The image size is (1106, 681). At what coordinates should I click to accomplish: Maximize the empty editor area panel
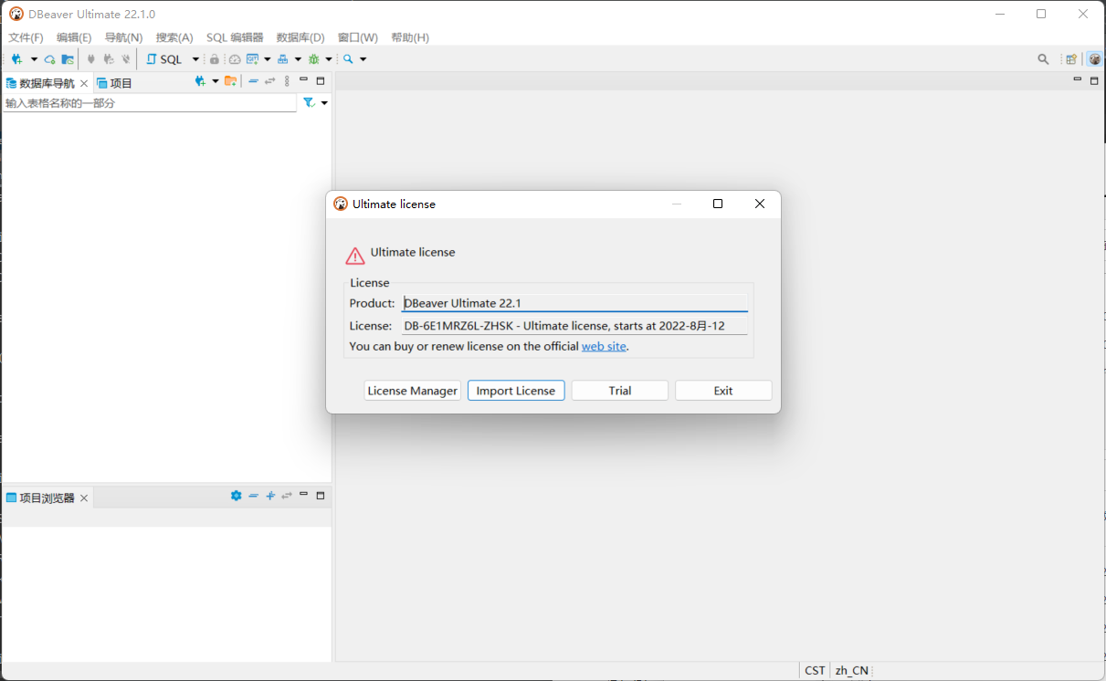coord(1094,81)
